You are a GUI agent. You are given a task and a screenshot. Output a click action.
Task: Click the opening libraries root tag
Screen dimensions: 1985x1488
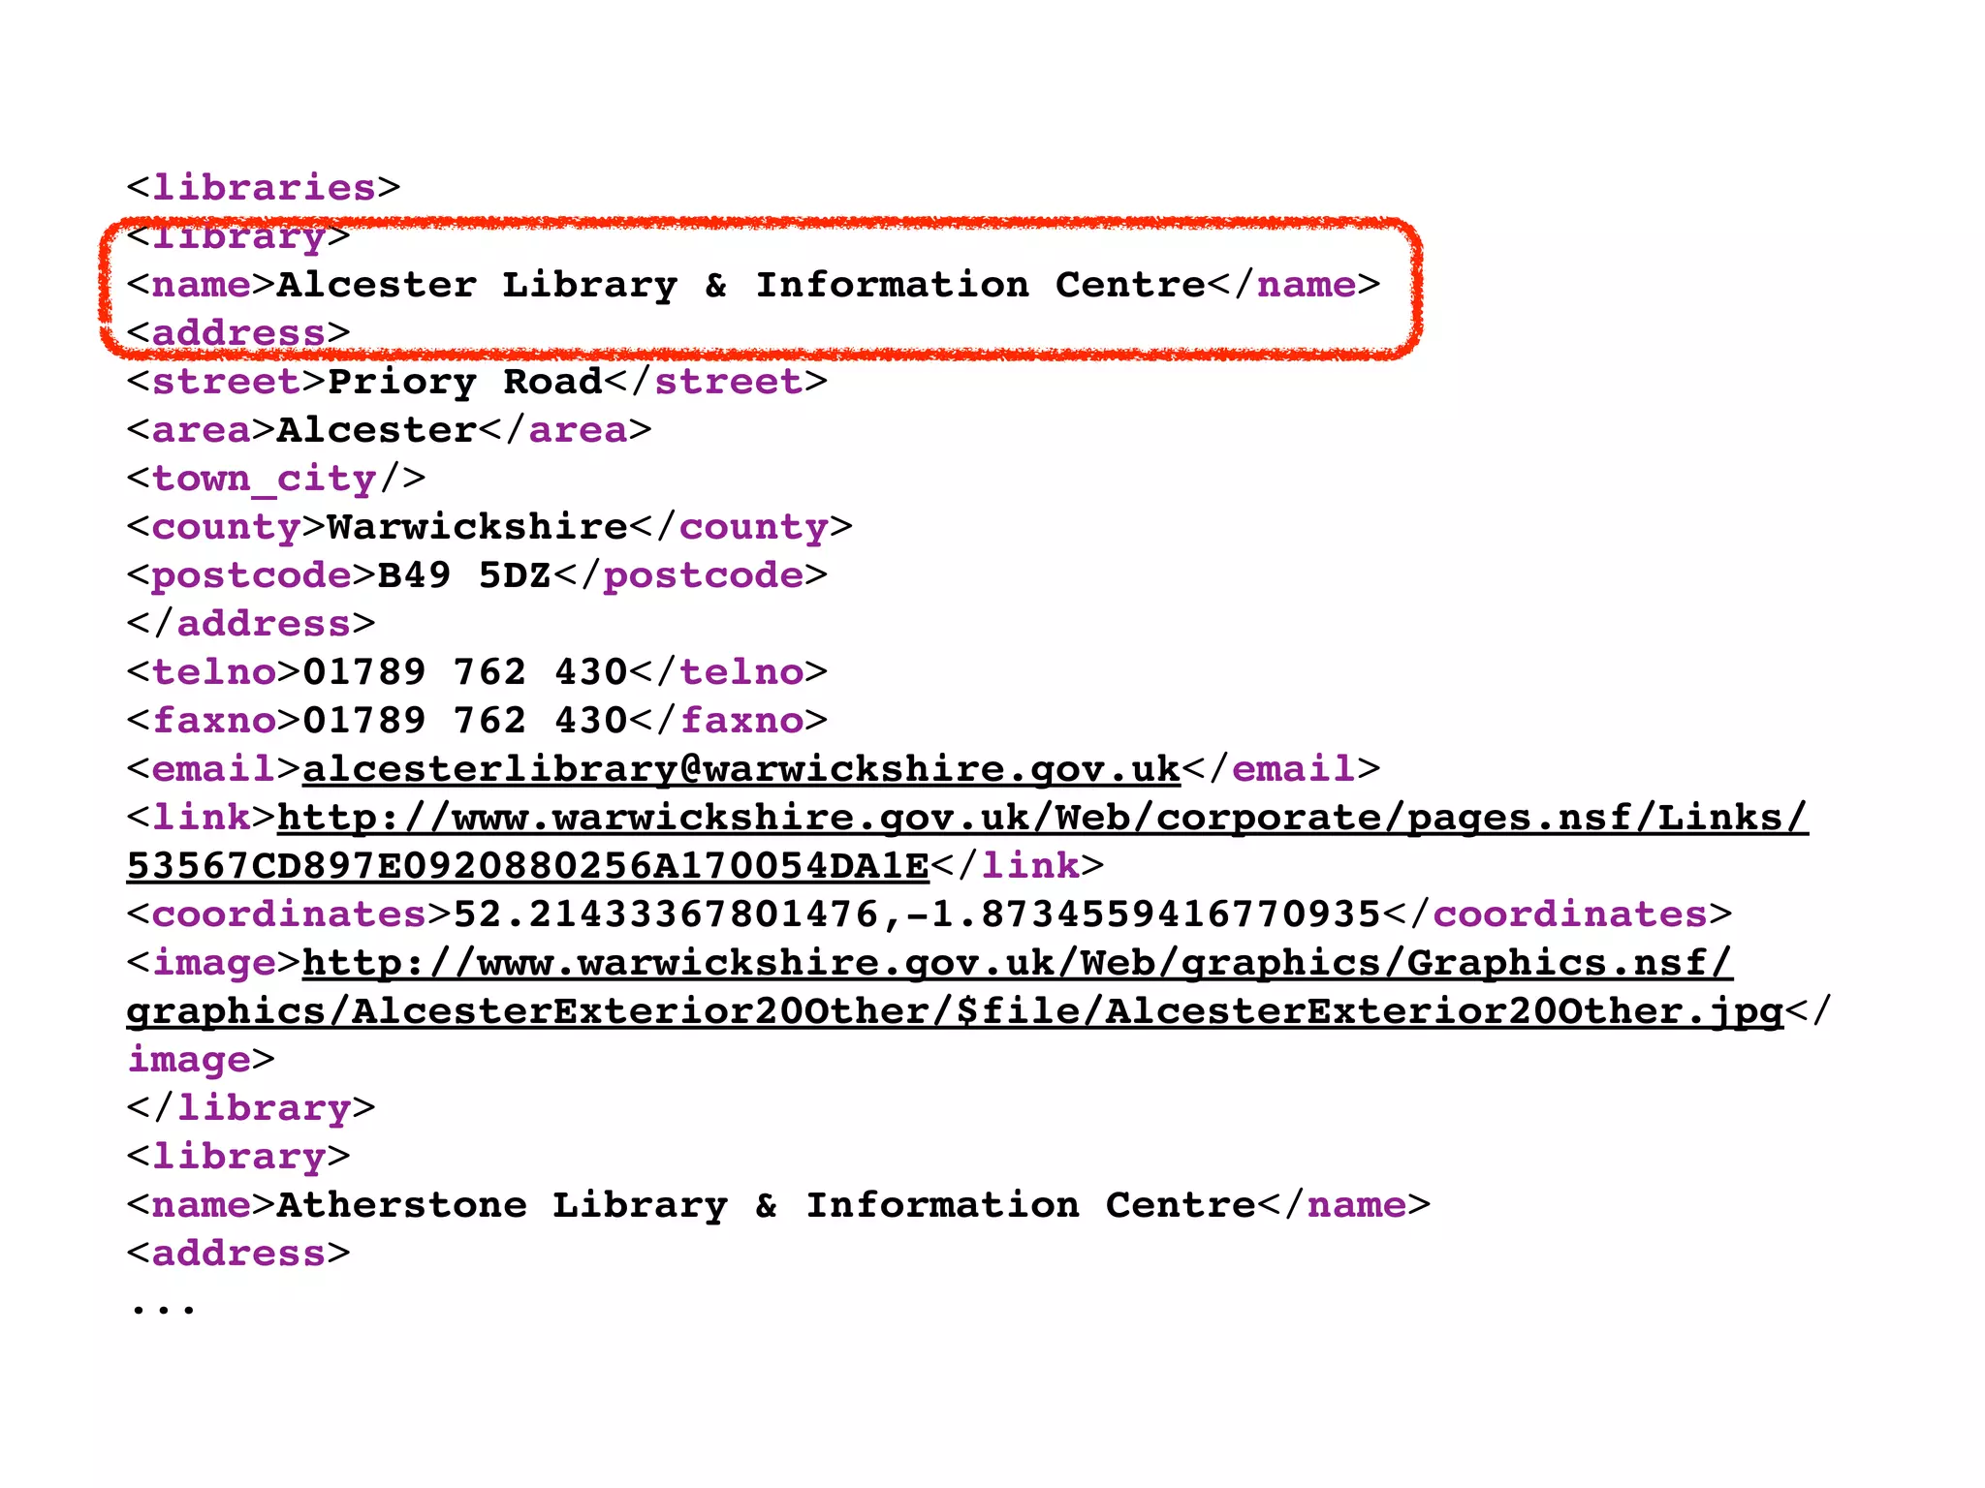pyautogui.click(x=264, y=188)
